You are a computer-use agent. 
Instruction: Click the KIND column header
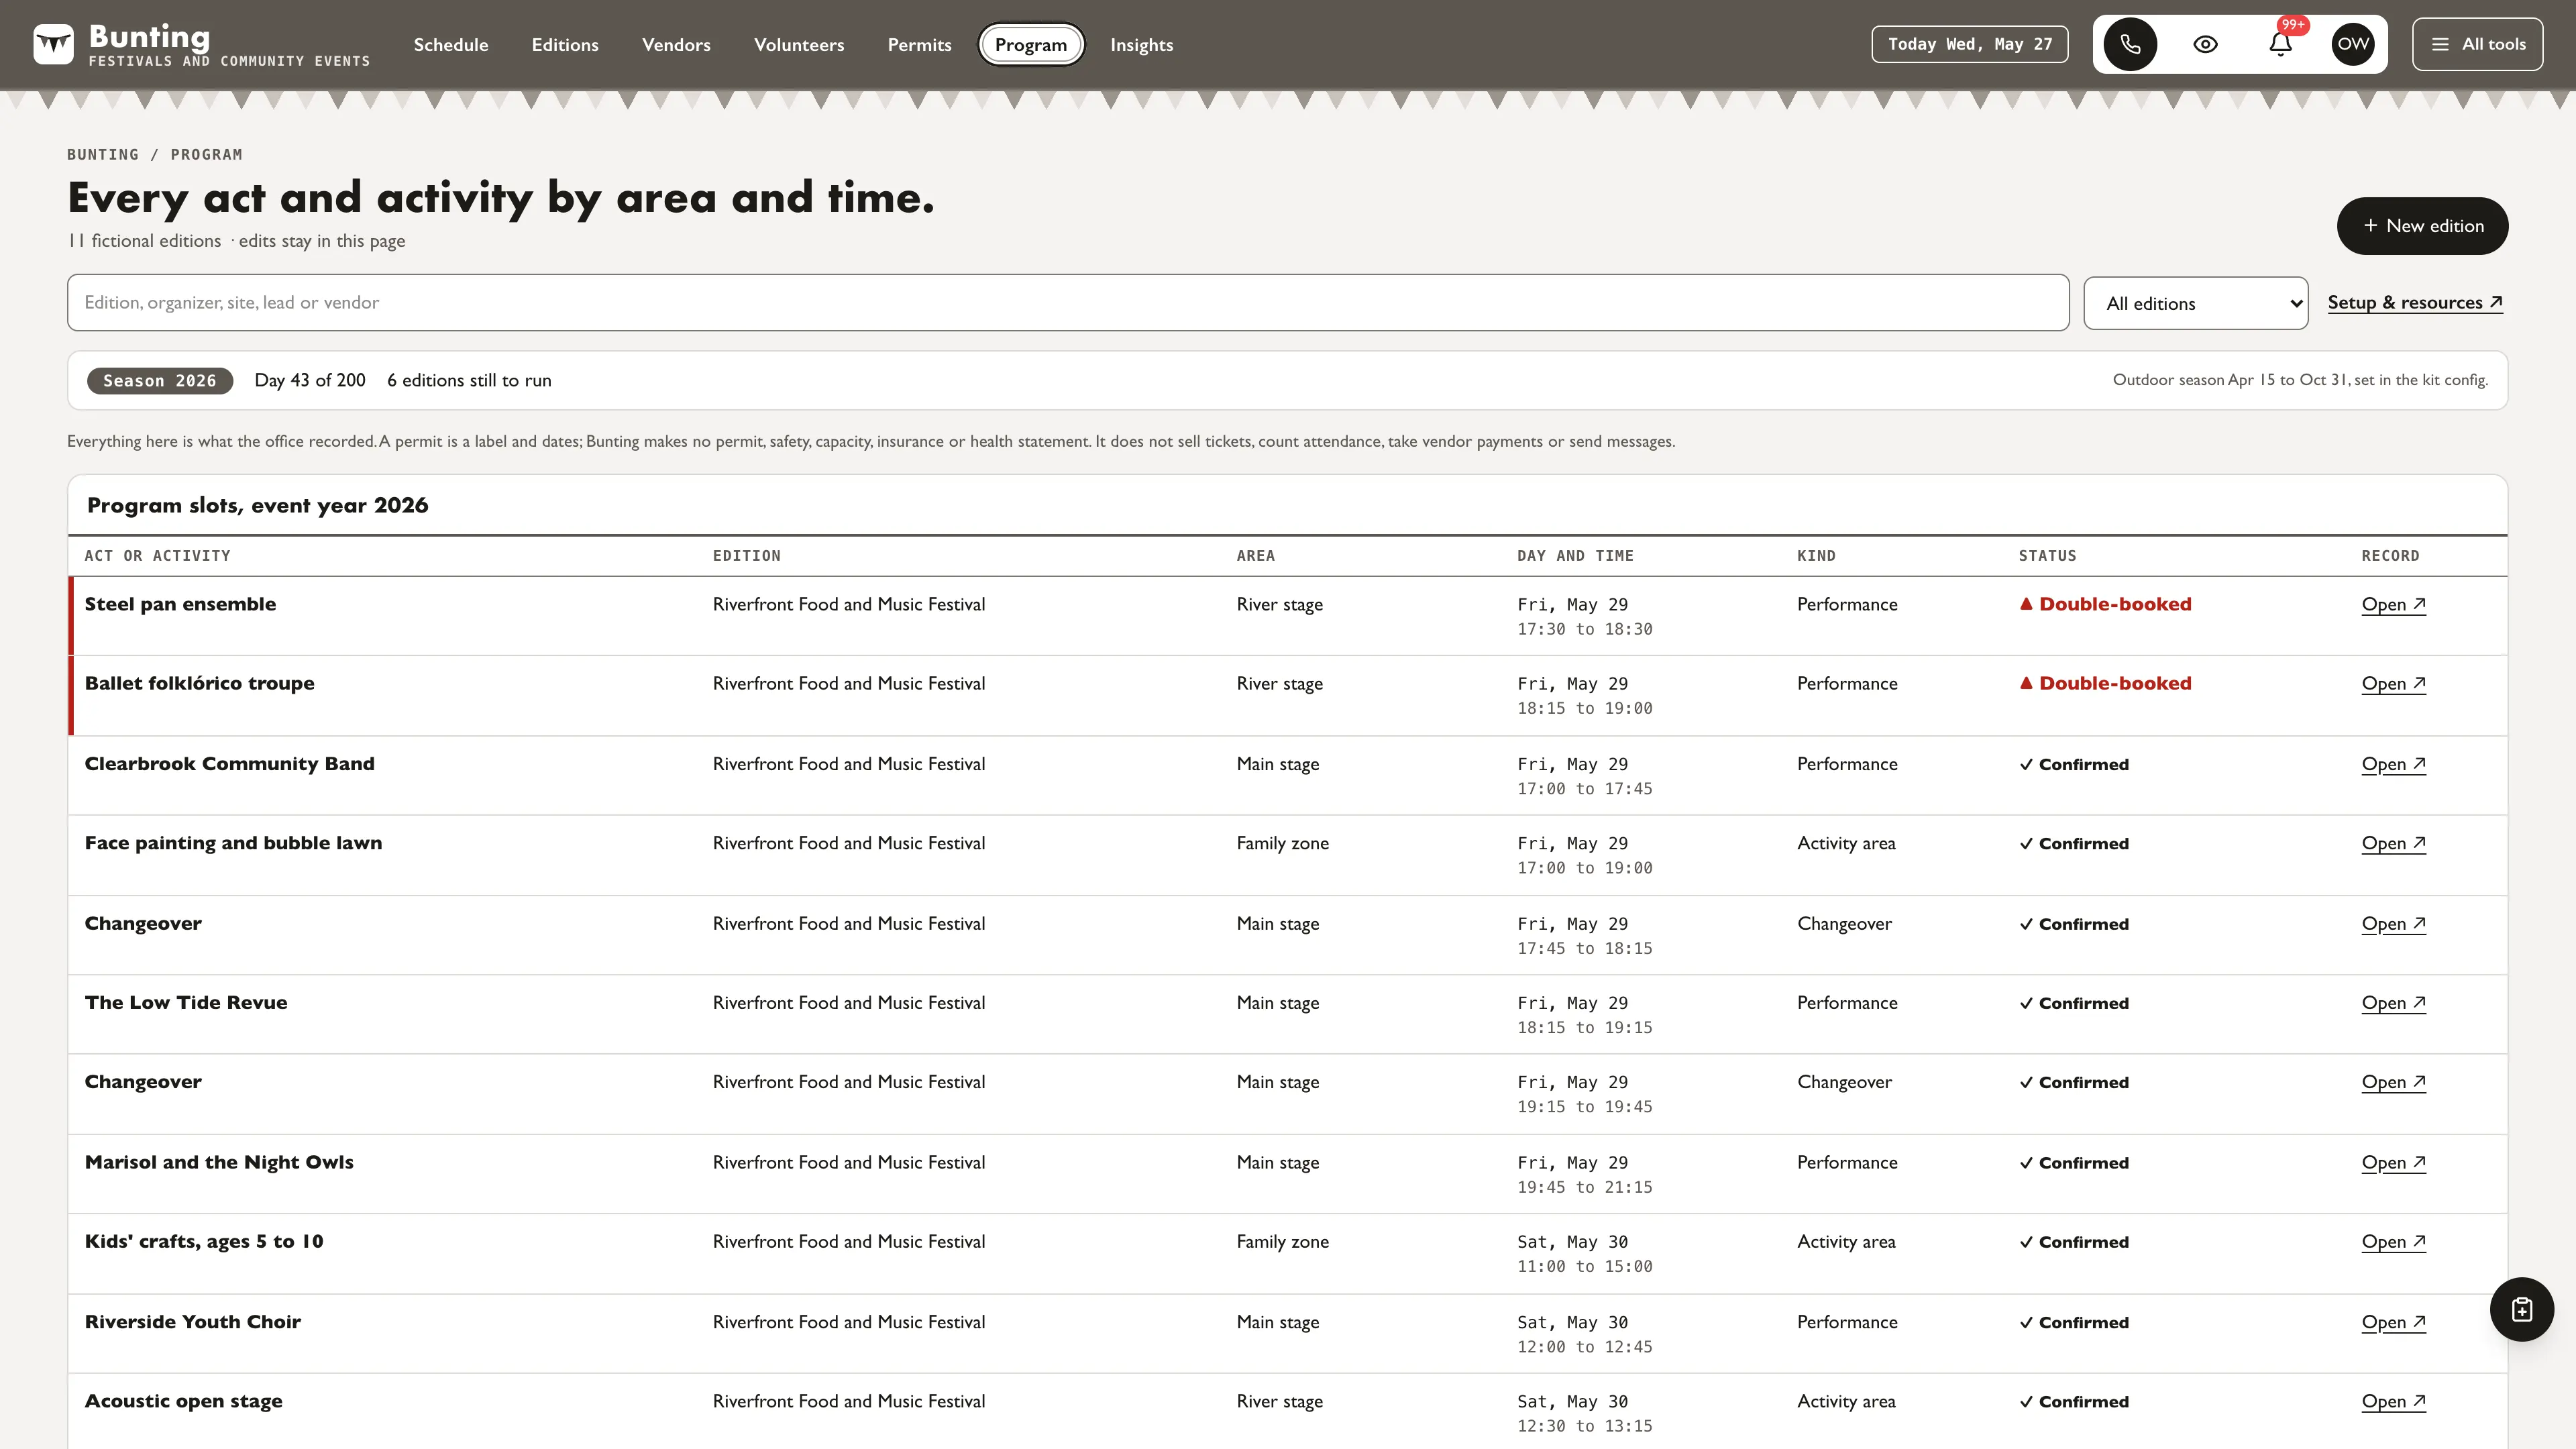(1816, 556)
